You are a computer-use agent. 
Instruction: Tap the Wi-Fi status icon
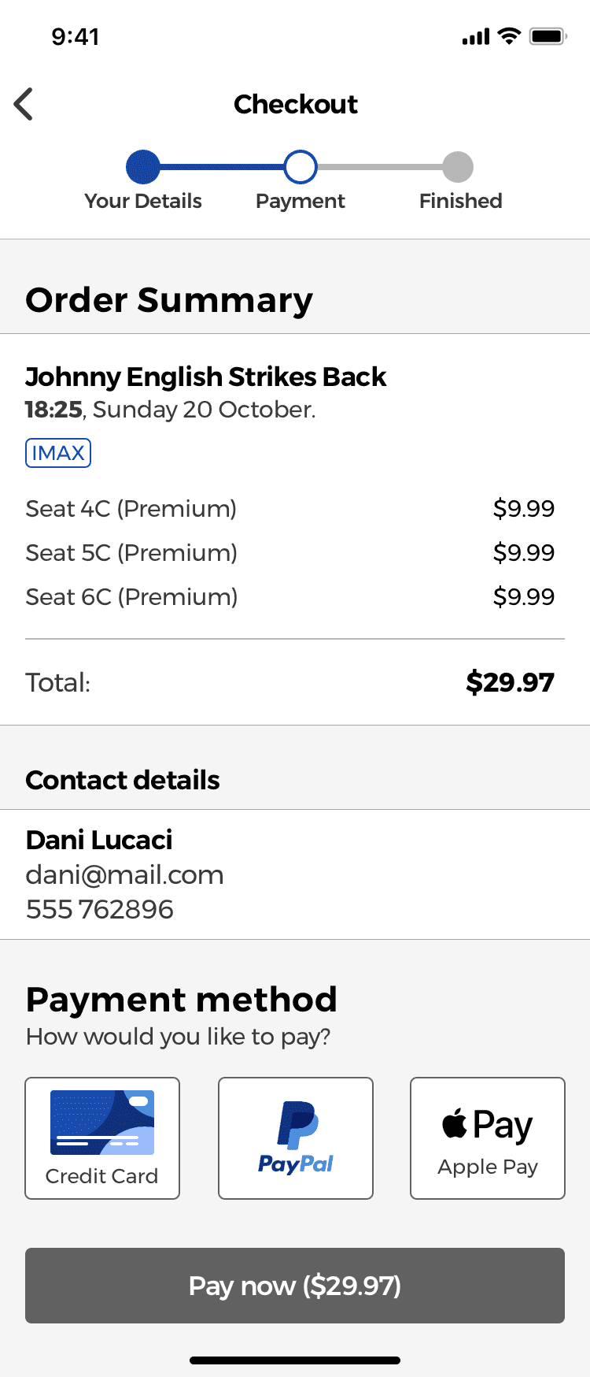tap(510, 36)
